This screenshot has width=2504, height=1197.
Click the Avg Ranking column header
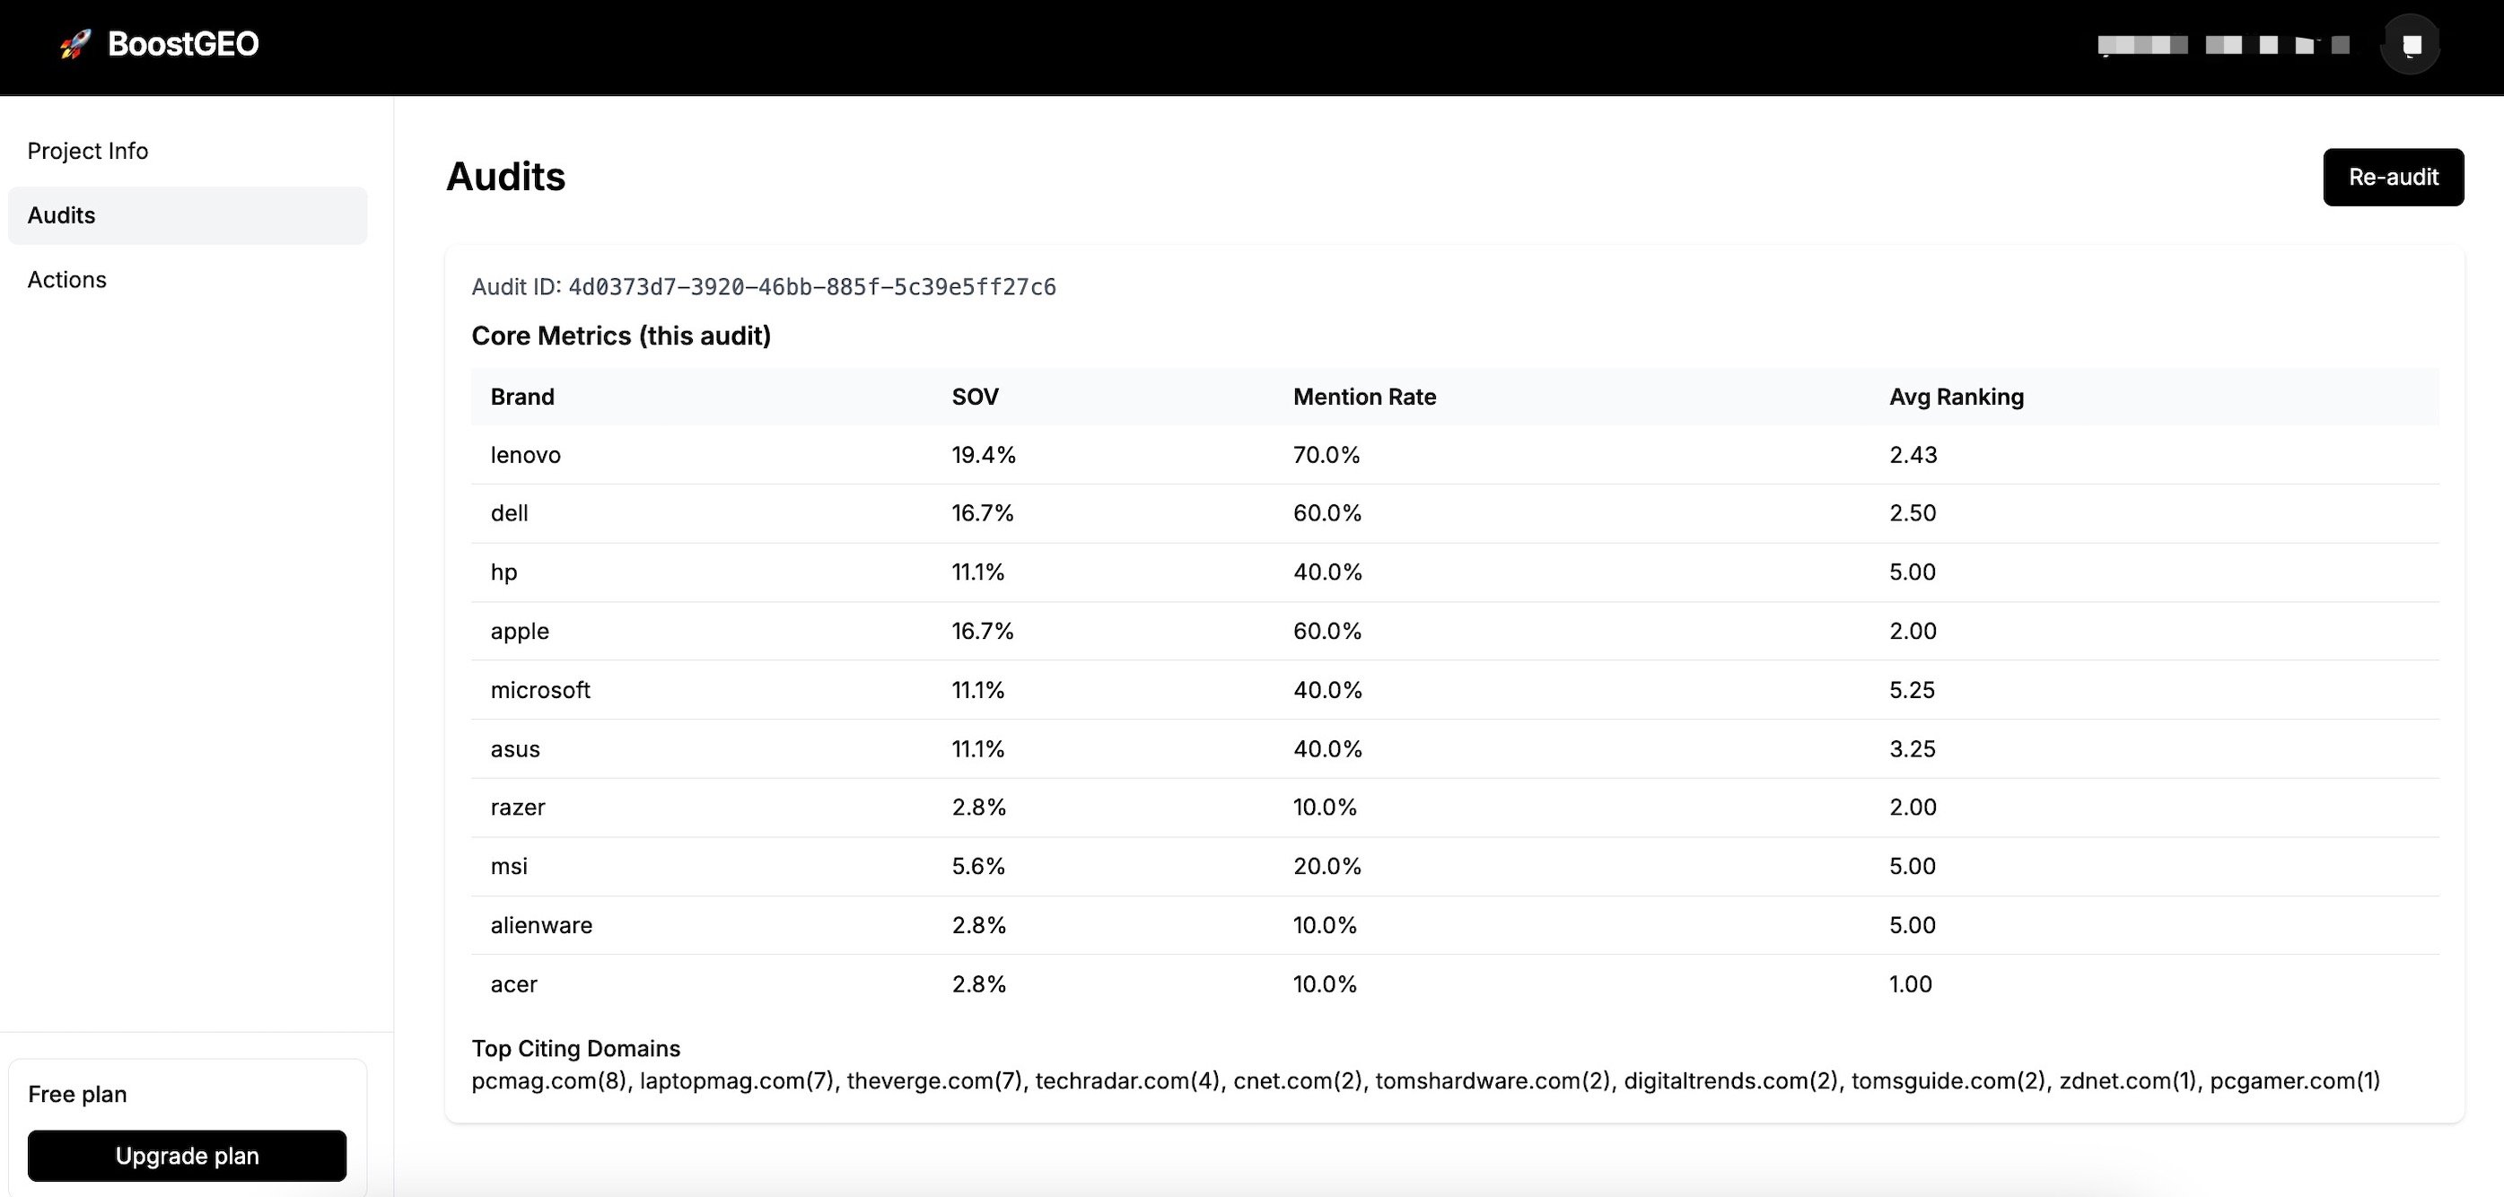coord(1956,397)
